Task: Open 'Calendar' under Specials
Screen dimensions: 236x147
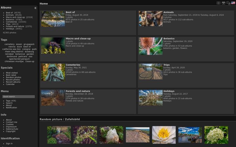Action: 10,84
